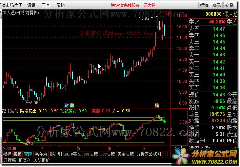Image resolution: width=240 pixels, height=167 pixels.
Task: Click the 关联报价 button
Action: [x=41, y=160]
